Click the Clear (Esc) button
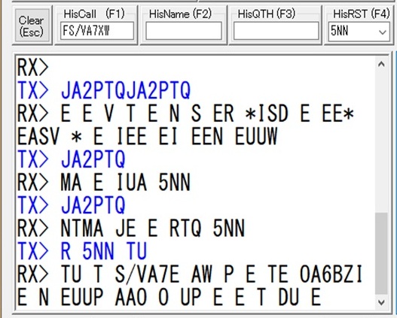The height and width of the screenshot is (318, 397). (x=32, y=26)
